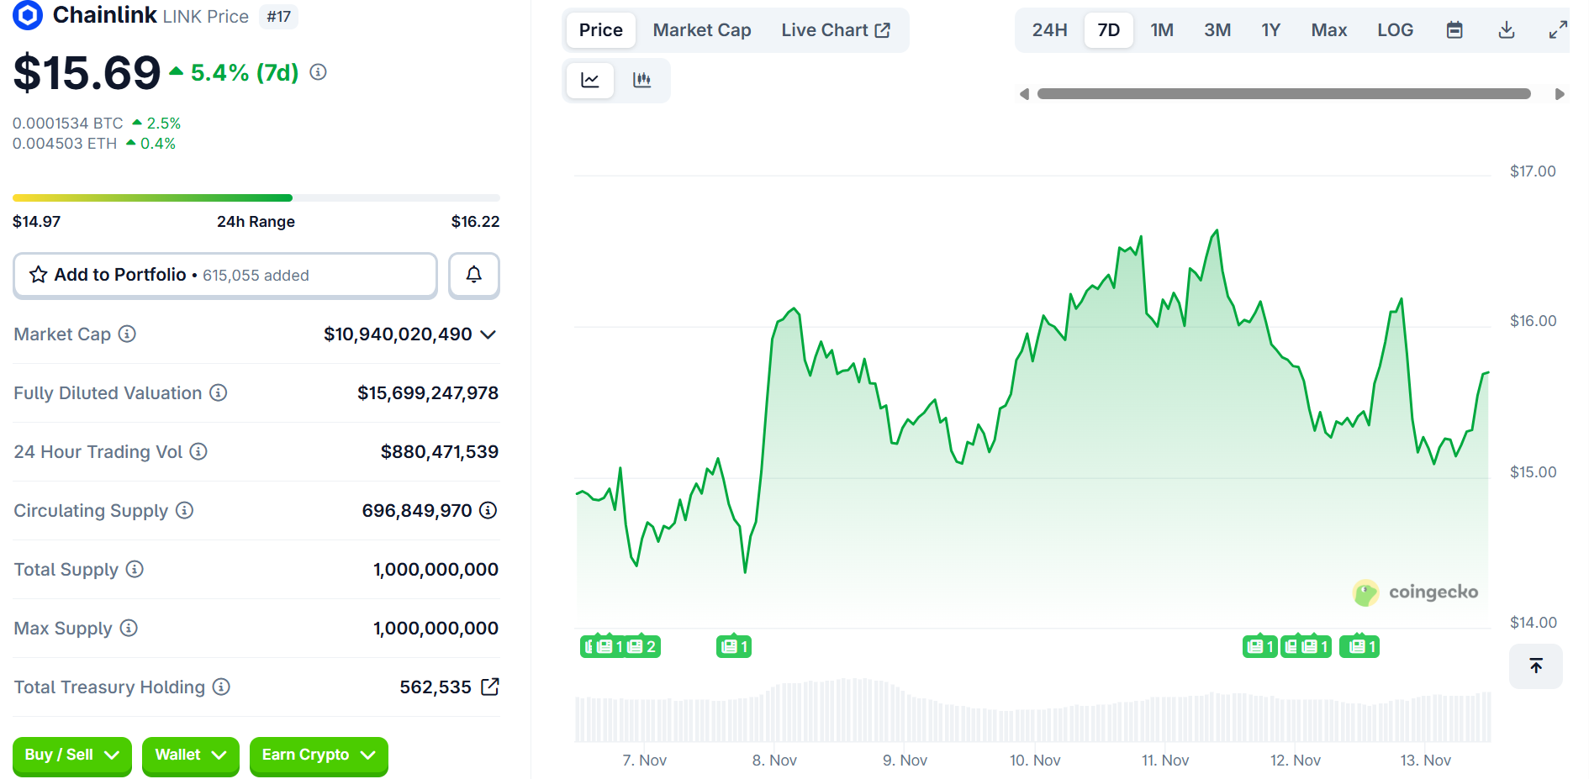Select the 24H timeframe
The width and height of the screenshot is (1589, 779).
coord(1048,29)
